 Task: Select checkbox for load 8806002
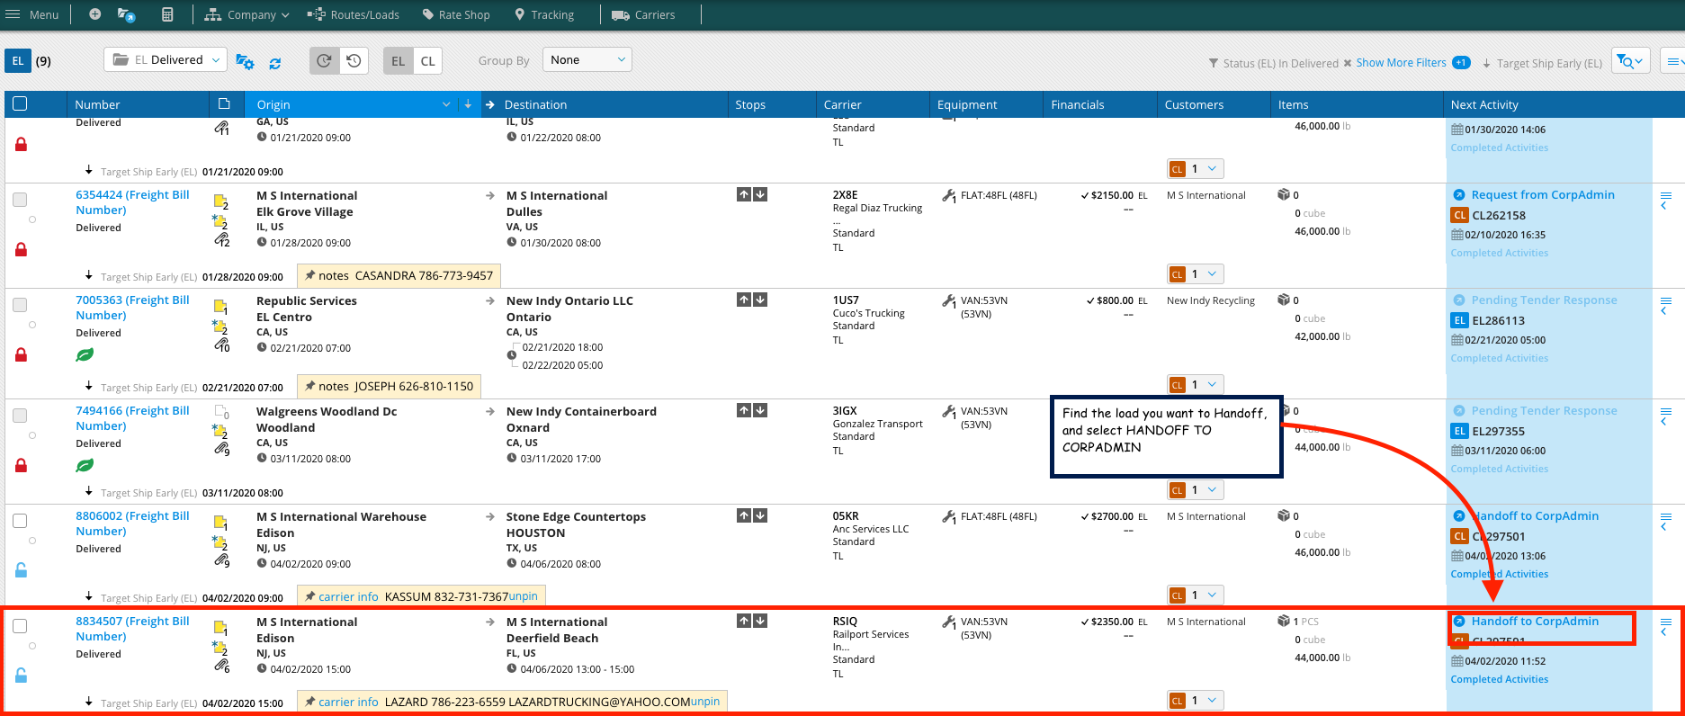pyautogui.click(x=20, y=521)
